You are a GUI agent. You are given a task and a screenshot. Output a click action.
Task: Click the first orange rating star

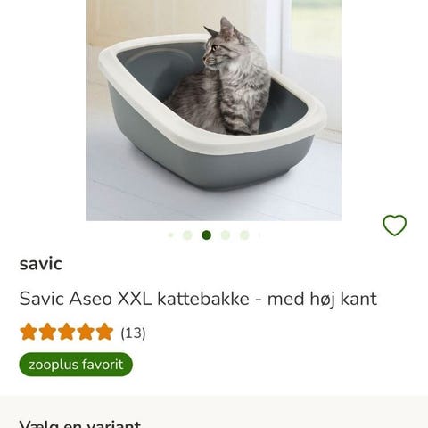pos(29,332)
